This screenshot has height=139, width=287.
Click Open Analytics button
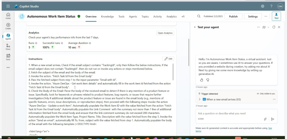165,33
